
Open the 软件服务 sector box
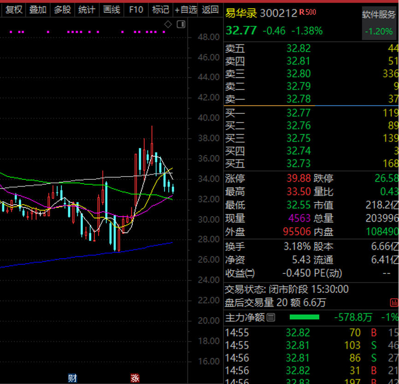[x=379, y=24]
